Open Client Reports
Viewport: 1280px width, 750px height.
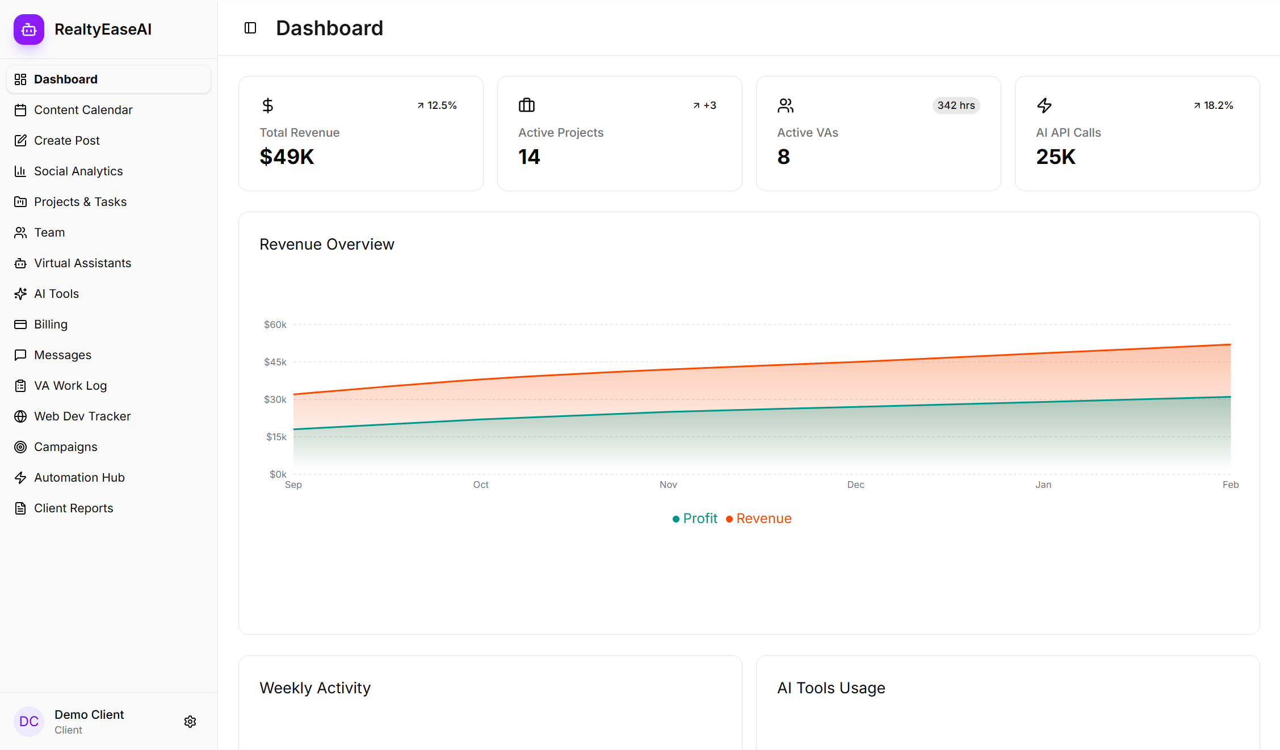tap(73, 508)
